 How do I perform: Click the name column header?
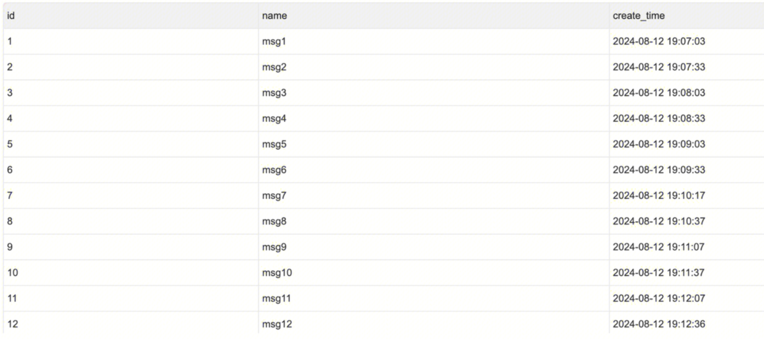pos(274,16)
